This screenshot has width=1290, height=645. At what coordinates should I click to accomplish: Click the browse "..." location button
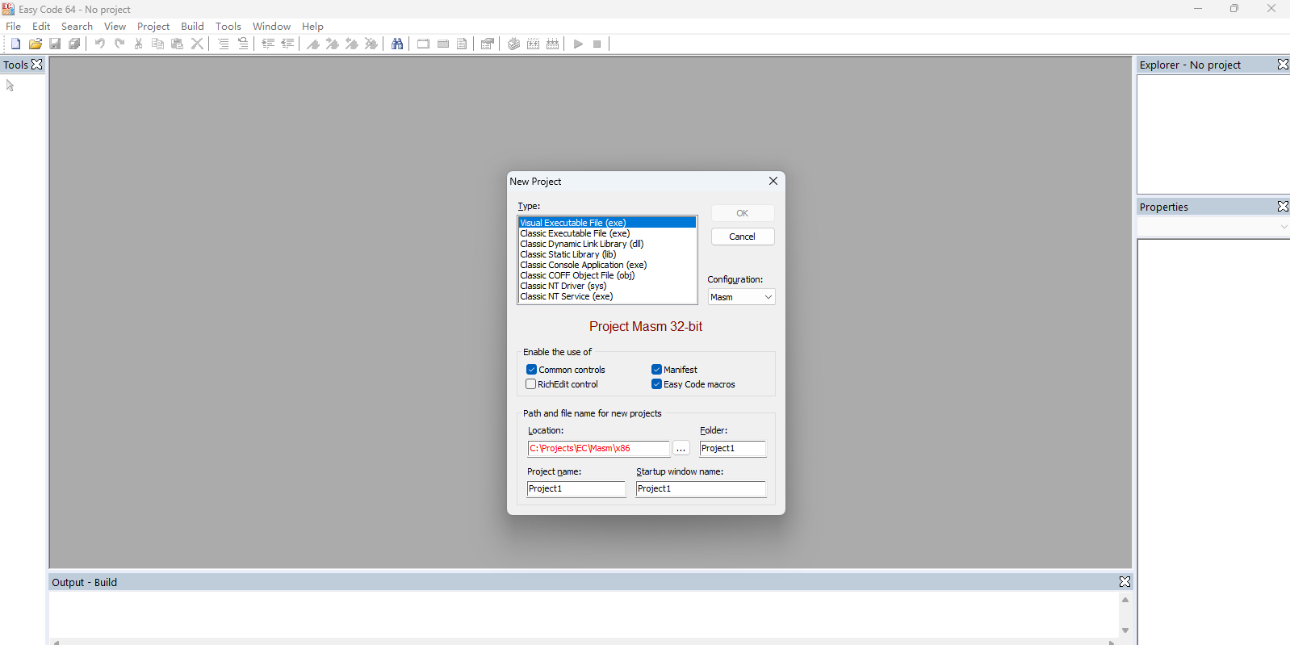[x=681, y=449]
